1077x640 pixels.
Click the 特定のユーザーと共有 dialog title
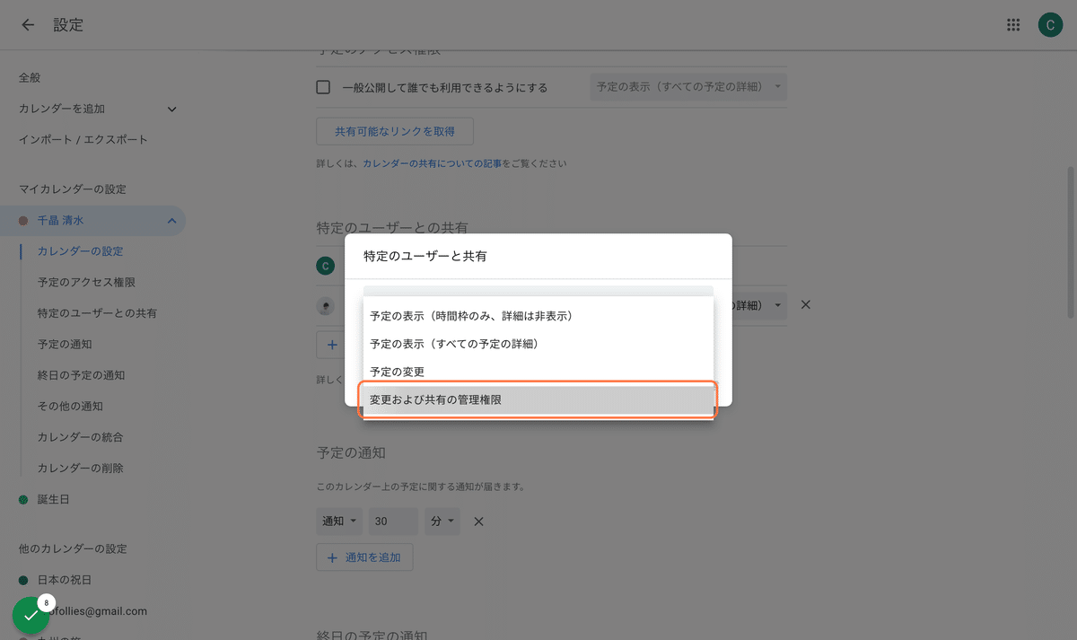click(425, 257)
